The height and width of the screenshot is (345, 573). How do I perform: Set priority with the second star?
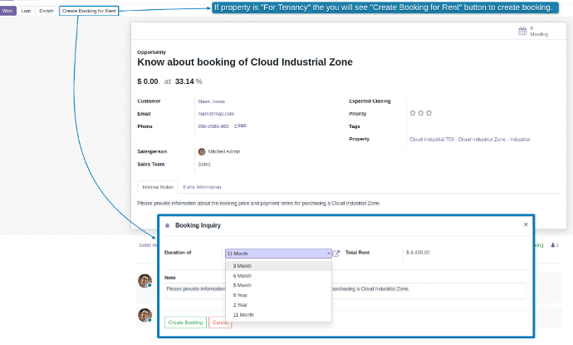coord(421,113)
